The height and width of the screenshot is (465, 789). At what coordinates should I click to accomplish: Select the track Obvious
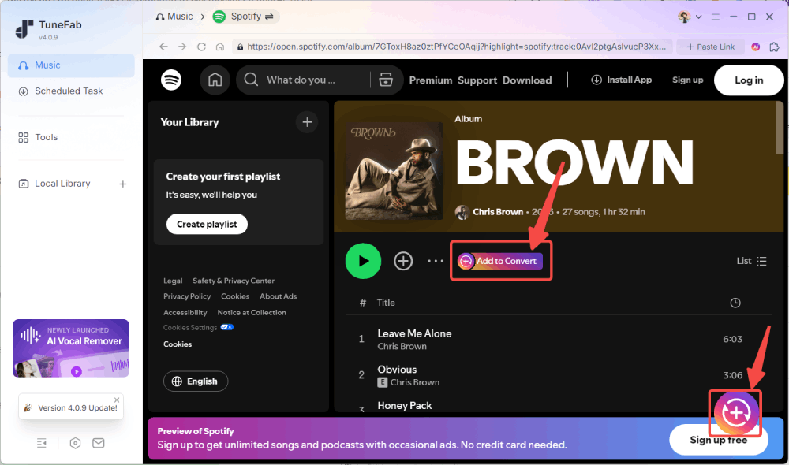tap(397, 370)
